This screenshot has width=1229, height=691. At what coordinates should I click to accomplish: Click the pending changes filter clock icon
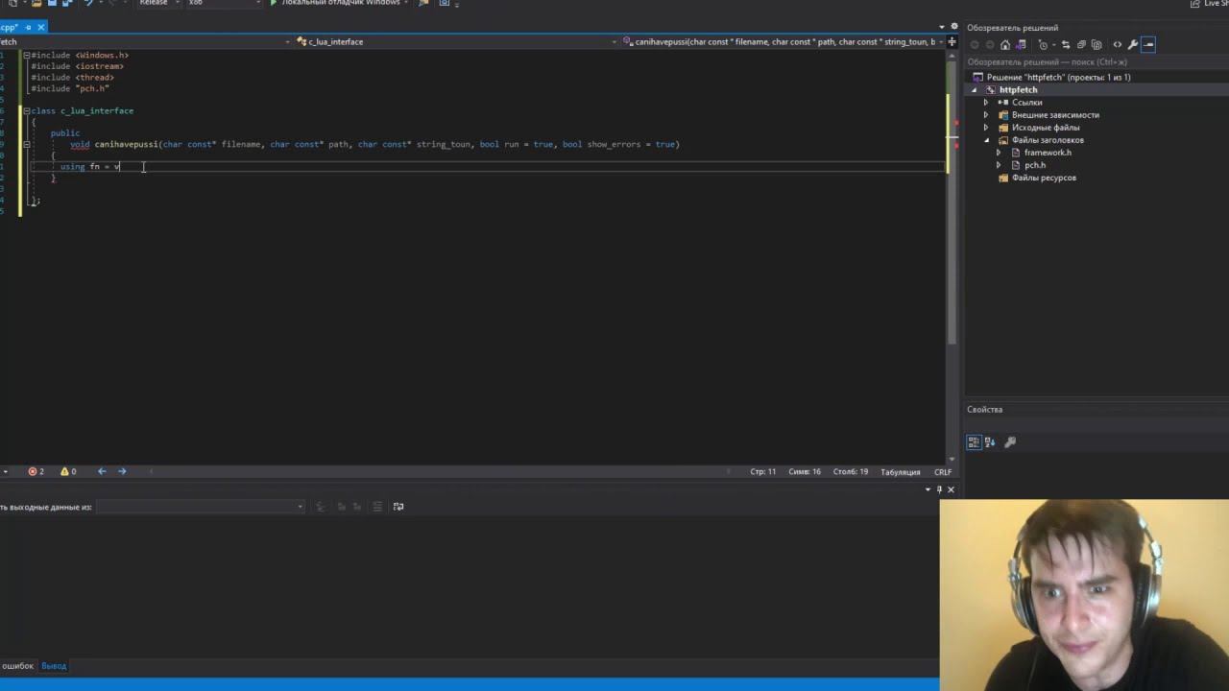pyautogui.click(x=1045, y=44)
